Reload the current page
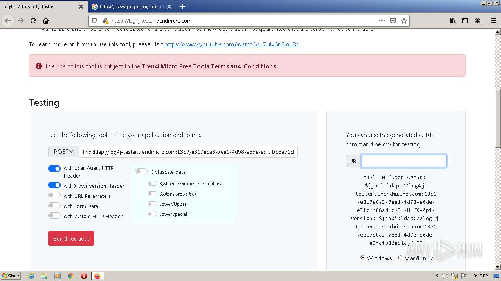The width and height of the screenshot is (501, 281). 33,21
